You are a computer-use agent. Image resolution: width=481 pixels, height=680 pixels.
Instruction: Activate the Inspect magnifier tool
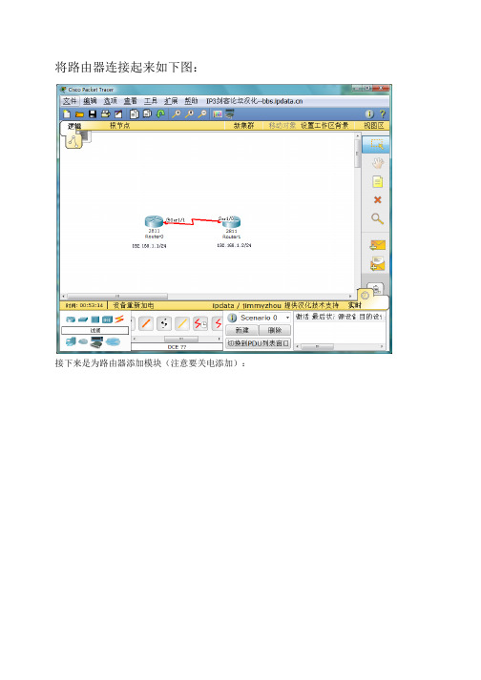[377, 219]
